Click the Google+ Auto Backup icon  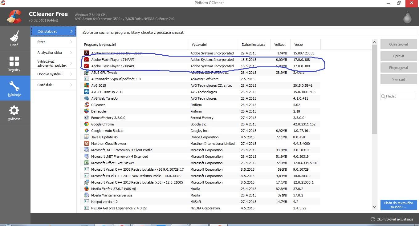[x=87, y=131]
